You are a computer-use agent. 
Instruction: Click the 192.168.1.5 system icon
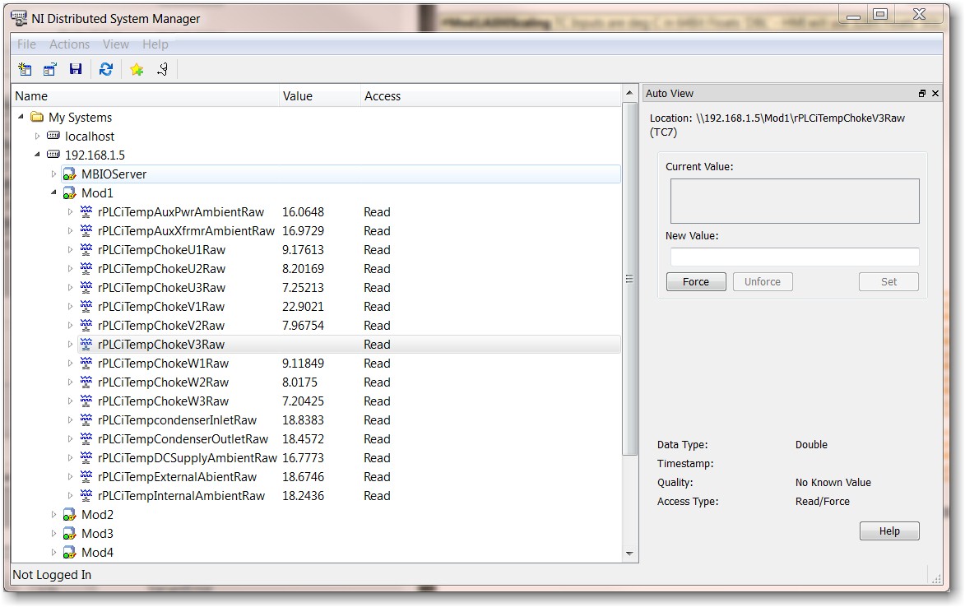tap(53, 155)
